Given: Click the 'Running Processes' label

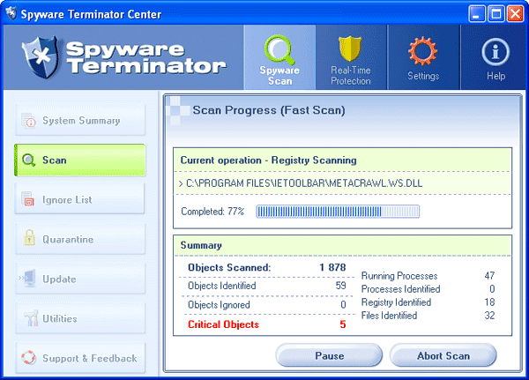Looking at the screenshot, I should click(399, 276).
